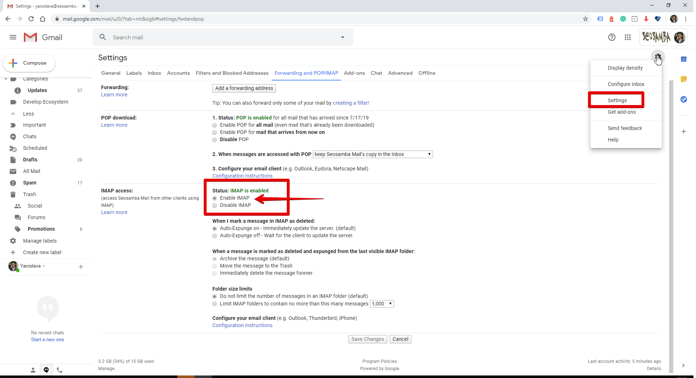Switch to the General tab
696x378 pixels.
tap(111, 73)
